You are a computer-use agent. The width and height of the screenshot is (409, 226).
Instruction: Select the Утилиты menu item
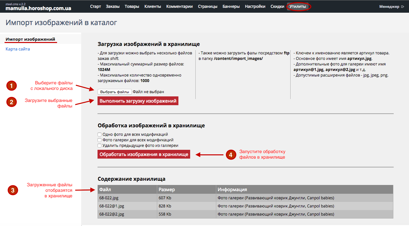(298, 7)
